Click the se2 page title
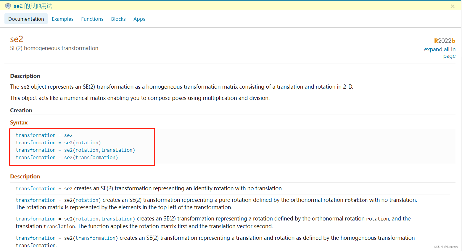The width and height of the screenshot is (462, 251). 17,39
